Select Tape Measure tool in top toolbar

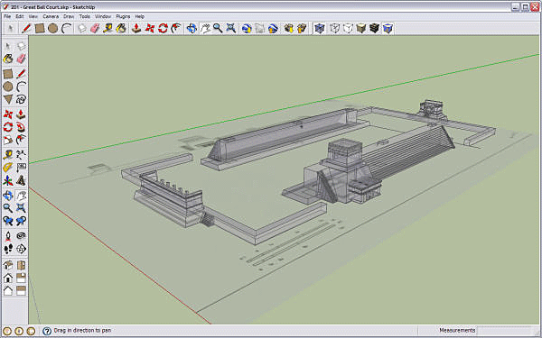coord(107,28)
